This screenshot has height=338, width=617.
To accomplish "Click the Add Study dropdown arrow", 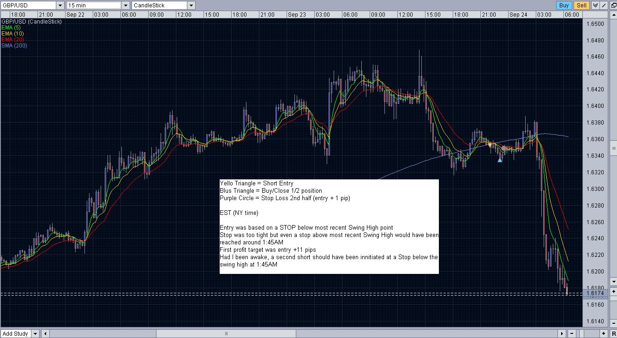I will pyautogui.click(x=35, y=333).
